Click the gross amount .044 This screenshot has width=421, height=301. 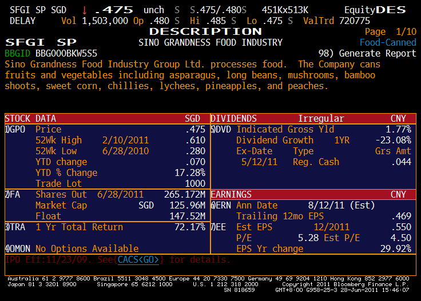coord(401,162)
